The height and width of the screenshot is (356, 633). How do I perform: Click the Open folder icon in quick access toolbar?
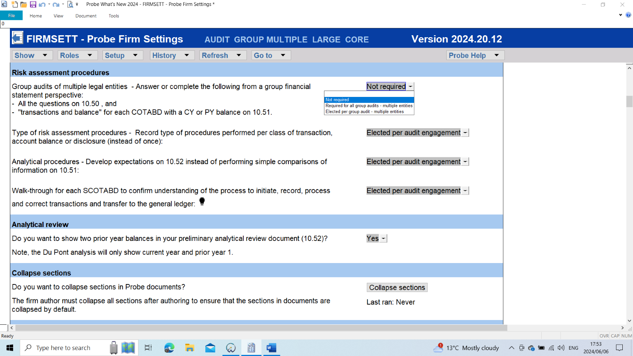(24, 4)
